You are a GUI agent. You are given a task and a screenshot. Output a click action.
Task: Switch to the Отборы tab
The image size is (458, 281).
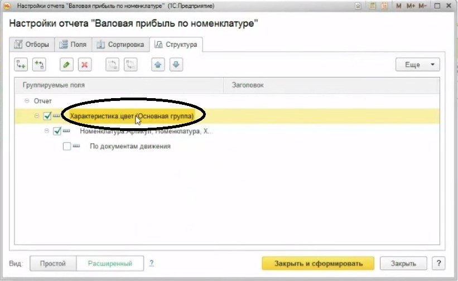(x=32, y=45)
